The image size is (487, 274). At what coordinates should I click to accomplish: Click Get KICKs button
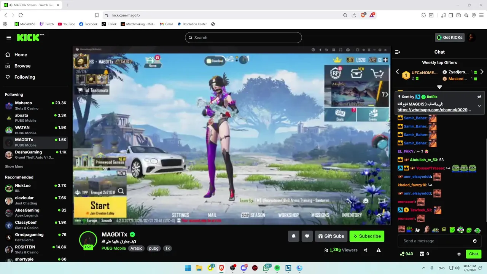(450, 38)
